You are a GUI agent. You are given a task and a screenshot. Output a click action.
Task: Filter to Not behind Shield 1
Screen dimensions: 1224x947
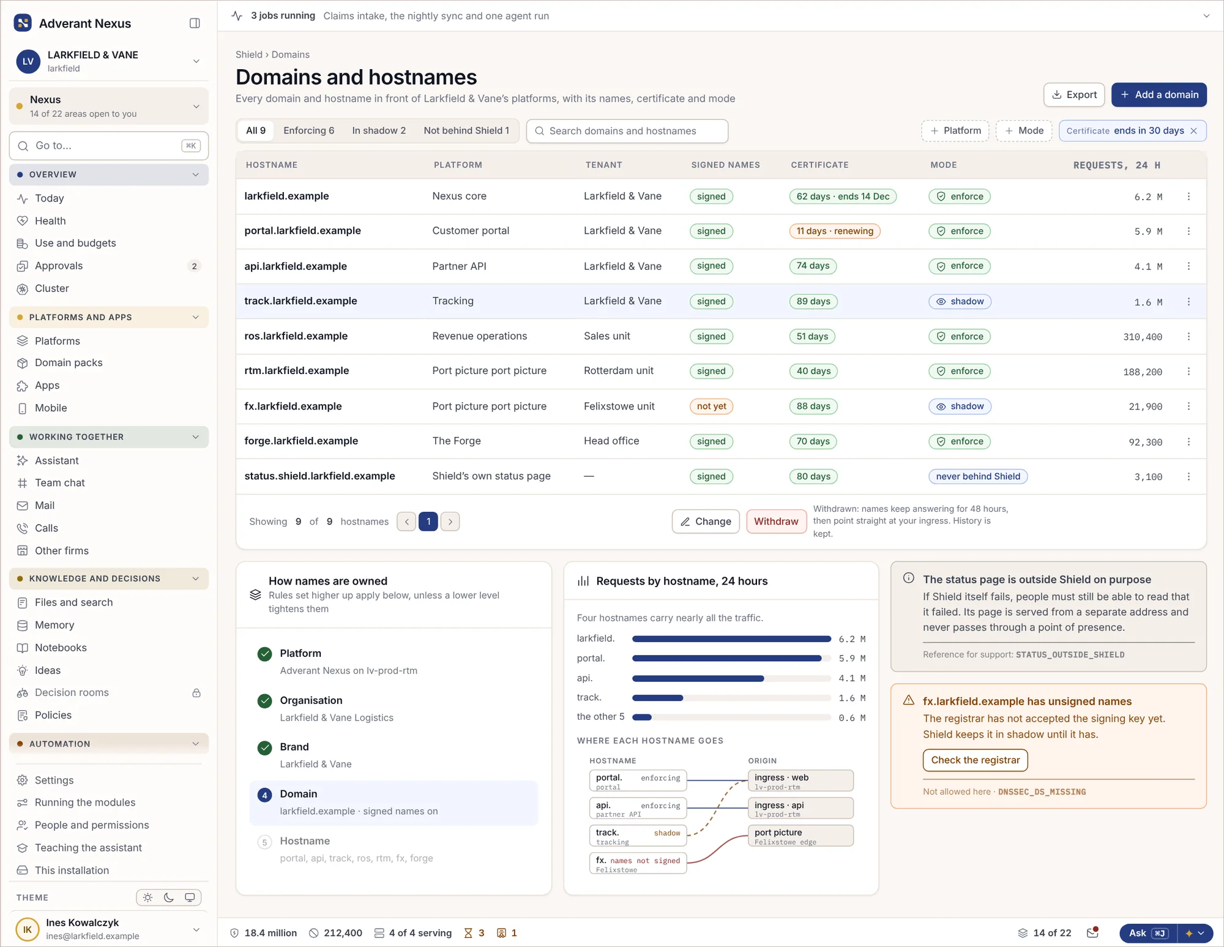coord(466,131)
